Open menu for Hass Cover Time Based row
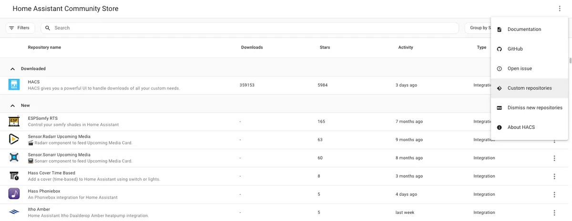This screenshot has height=221, width=572. tap(554, 176)
